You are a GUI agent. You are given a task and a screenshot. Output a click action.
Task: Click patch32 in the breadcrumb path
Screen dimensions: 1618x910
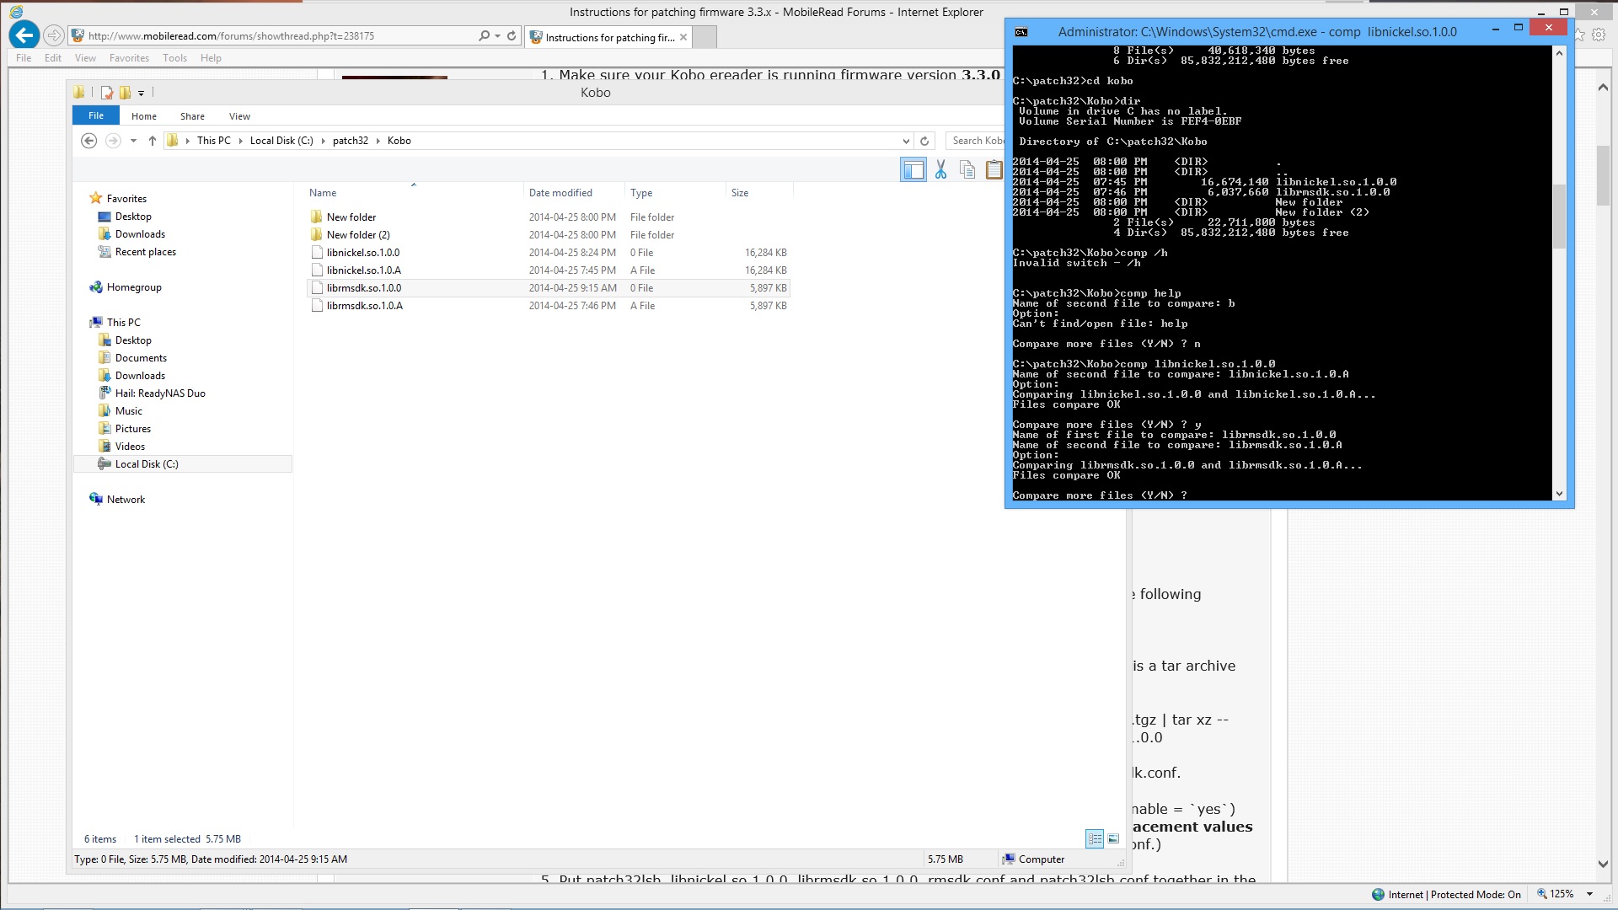click(x=350, y=141)
